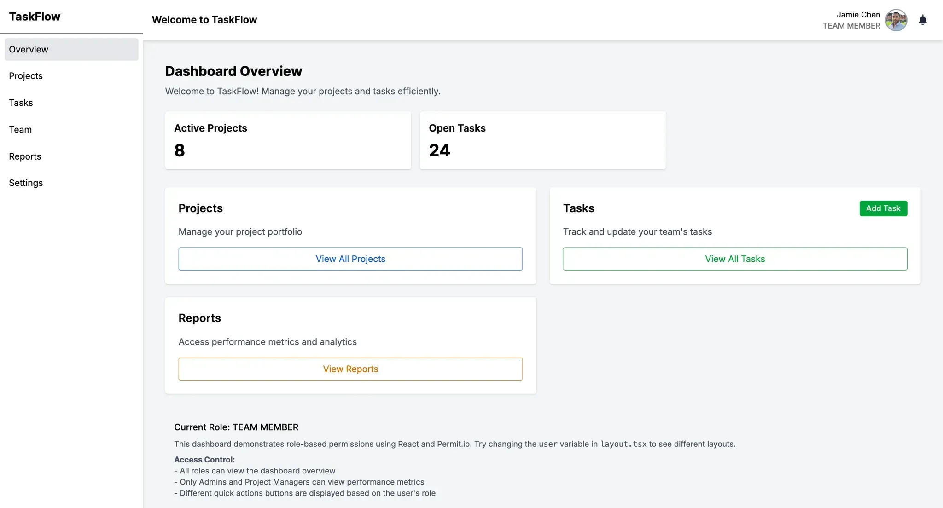The width and height of the screenshot is (943, 508).
Task: Click the View All Projects button
Action: (x=350, y=259)
